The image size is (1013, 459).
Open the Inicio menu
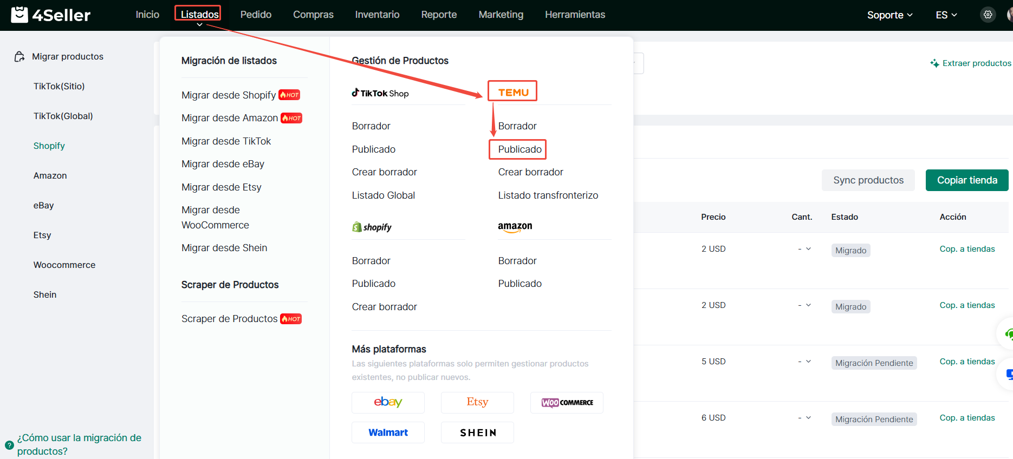point(147,15)
